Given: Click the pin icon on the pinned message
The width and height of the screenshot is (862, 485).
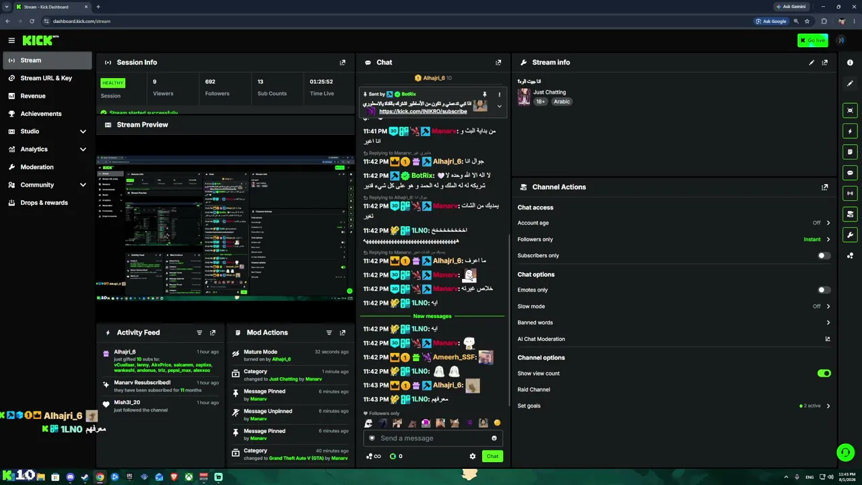Looking at the screenshot, I should (x=484, y=94).
